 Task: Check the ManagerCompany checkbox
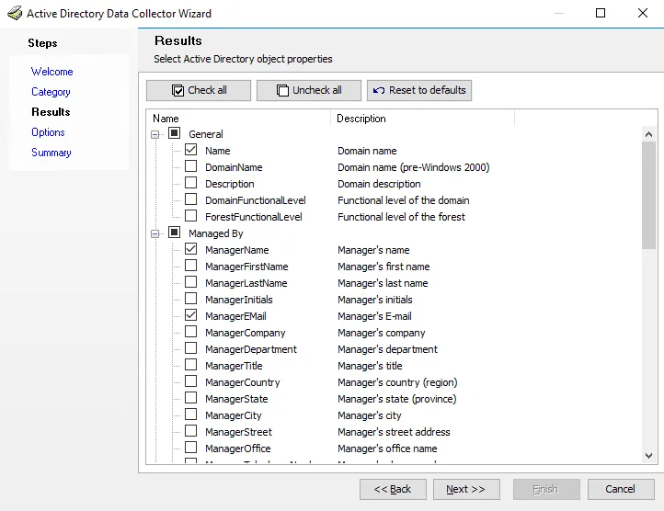click(x=191, y=331)
